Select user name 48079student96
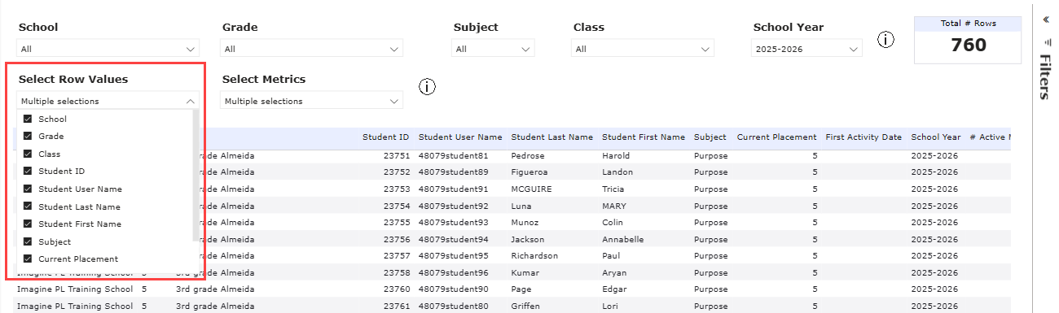Screen dimensions: 1059x313 point(454,272)
